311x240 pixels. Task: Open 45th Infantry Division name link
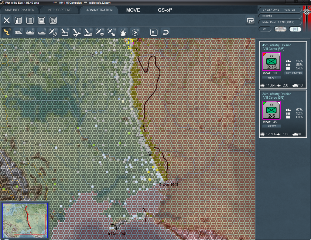coord(277,45)
